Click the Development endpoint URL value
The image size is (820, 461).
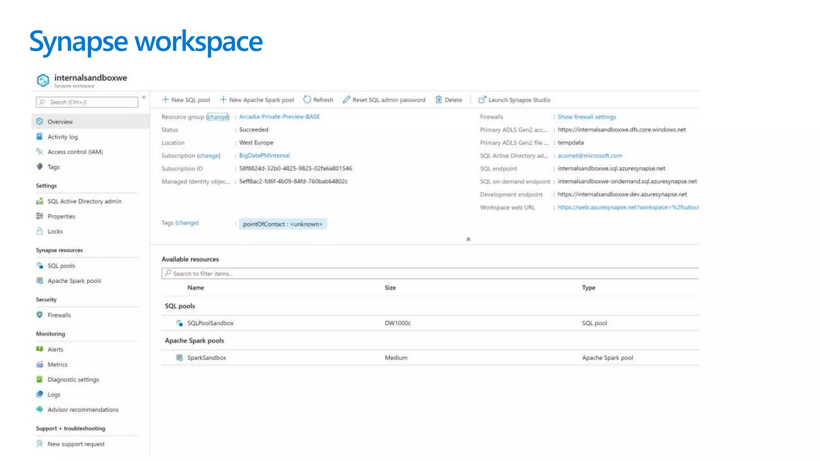tap(622, 194)
